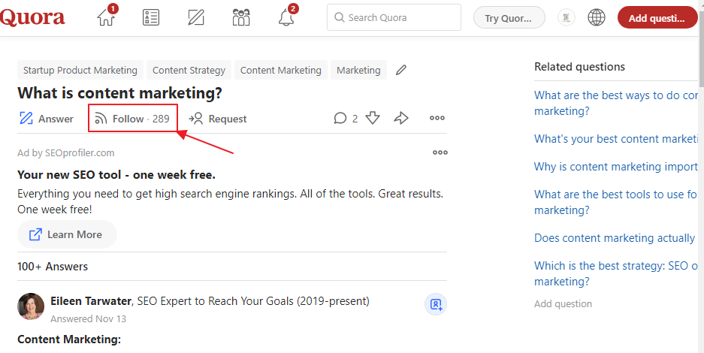Downvote the question

tap(373, 118)
